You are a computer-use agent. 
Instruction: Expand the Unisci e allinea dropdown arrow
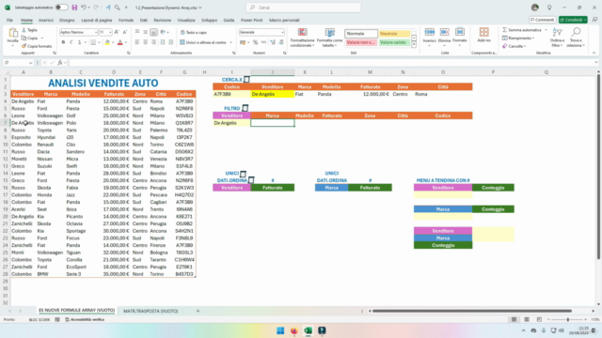pyautogui.click(x=230, y=42)
